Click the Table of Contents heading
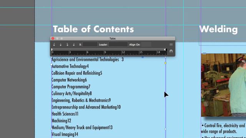 (x=93, y=29)
